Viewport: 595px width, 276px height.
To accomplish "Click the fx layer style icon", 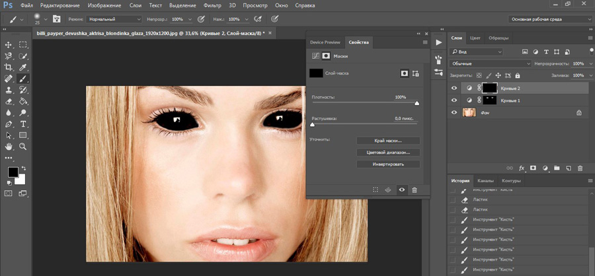I will click(522, 168).
